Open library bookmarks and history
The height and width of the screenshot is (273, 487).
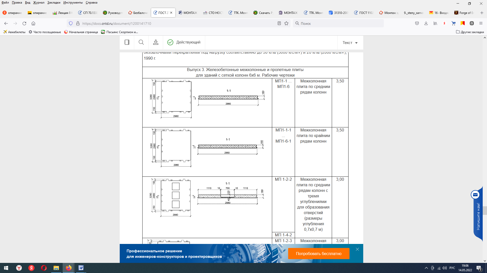(435, 23)
